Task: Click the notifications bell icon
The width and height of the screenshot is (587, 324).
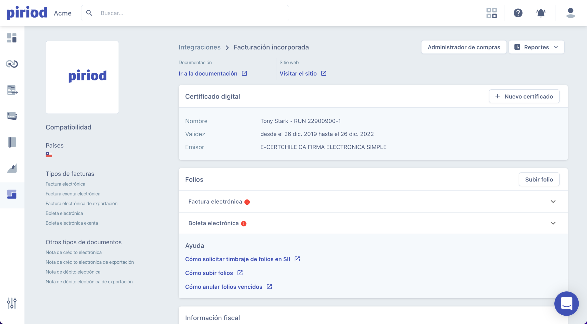Action: (541, 13)
